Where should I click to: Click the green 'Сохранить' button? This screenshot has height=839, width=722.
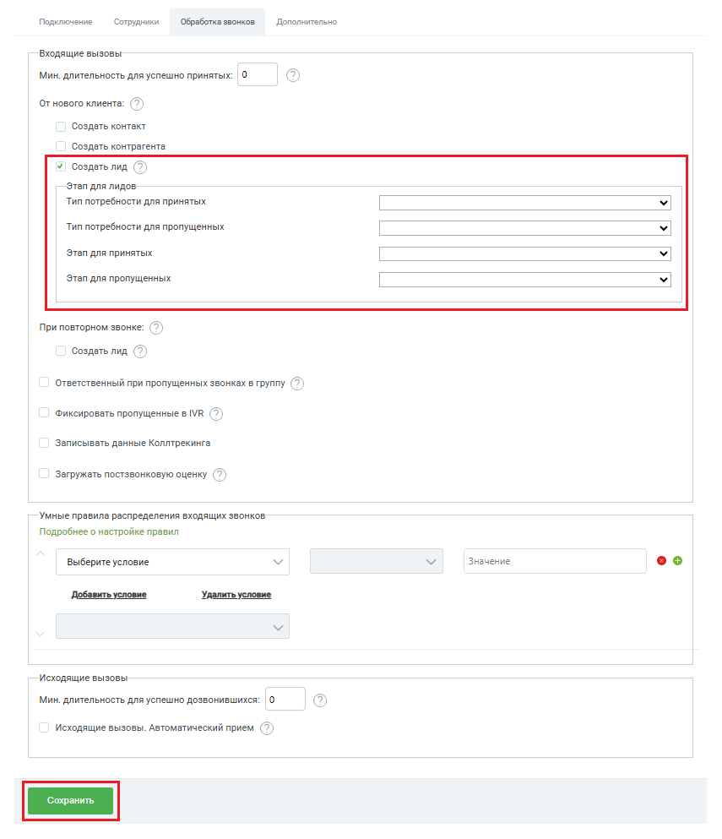(71, 800)
